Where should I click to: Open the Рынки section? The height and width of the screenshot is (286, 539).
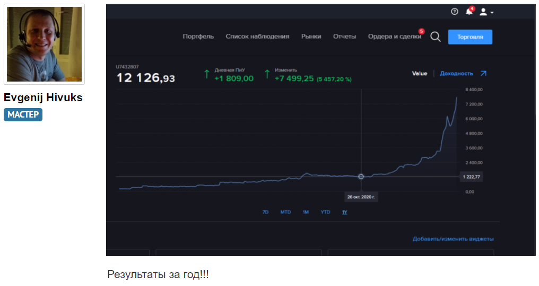click(x=311, y=37)
